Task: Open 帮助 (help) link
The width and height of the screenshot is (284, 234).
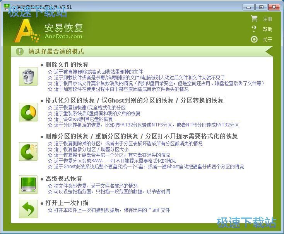Action: pos(267,29)
